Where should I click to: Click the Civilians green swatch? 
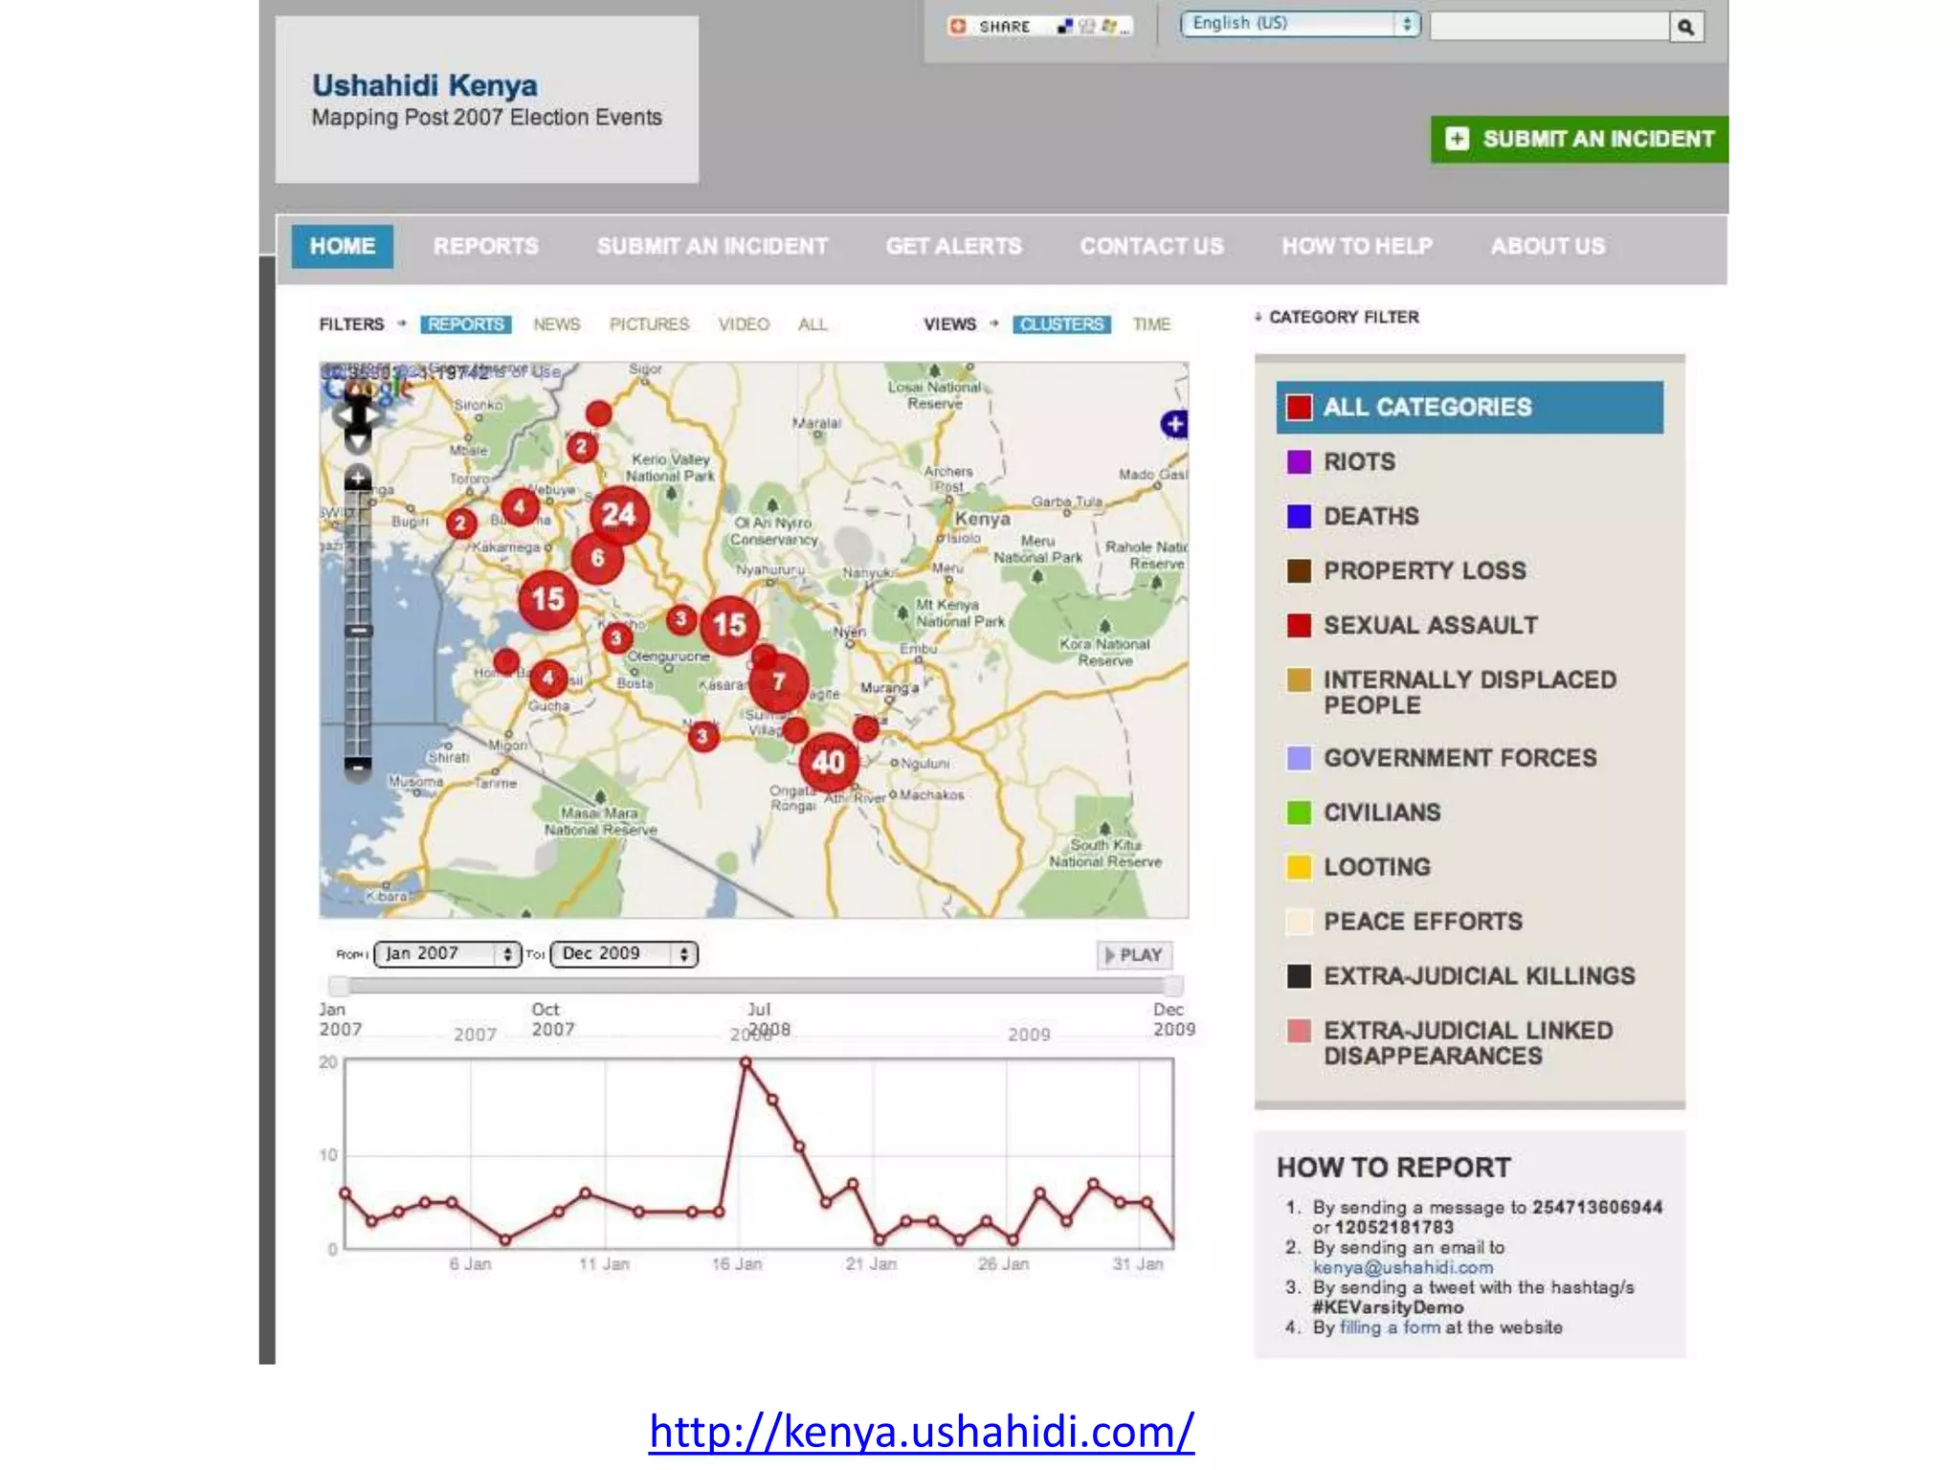tap(1299, 813)
